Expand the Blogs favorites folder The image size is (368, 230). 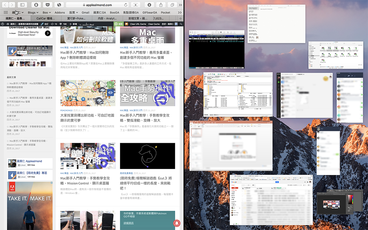coord(33,13)
